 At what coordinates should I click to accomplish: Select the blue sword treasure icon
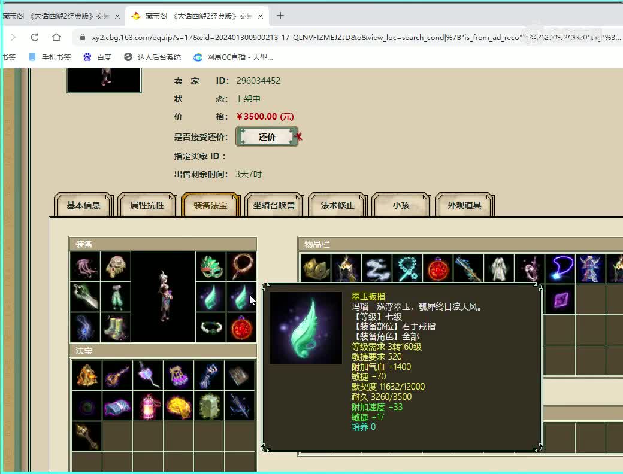(x=240, y=406)
